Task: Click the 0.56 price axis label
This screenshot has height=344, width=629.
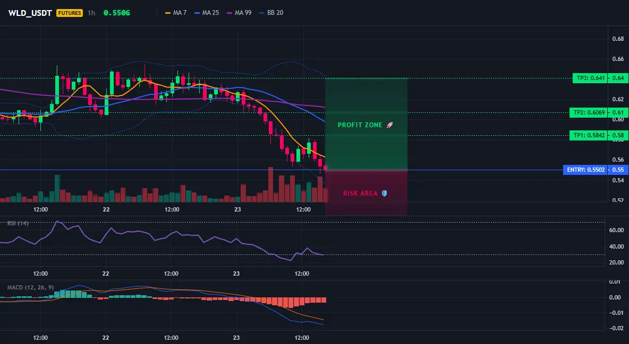Action: pos(618,160)
